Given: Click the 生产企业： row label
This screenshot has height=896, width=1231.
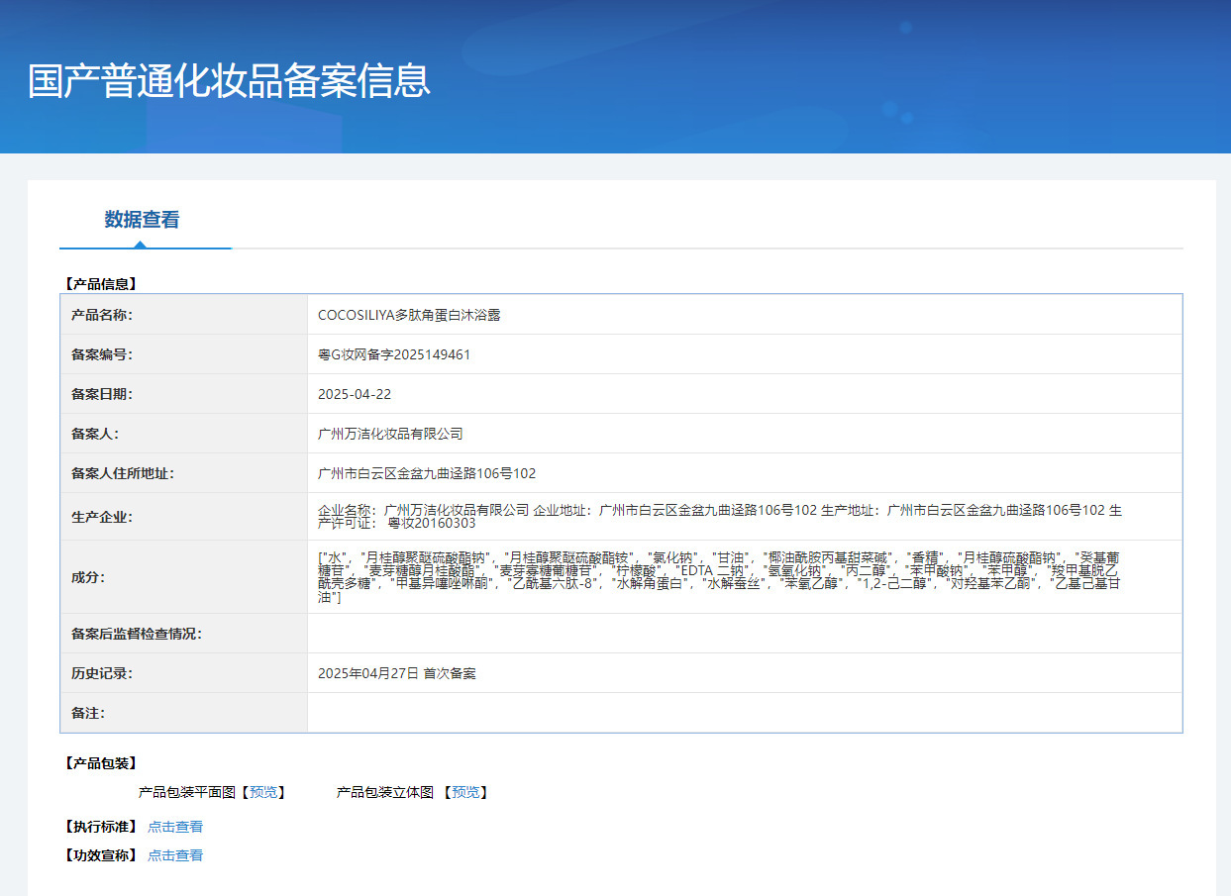Looking at the screenshot, I should pos(102,517).
